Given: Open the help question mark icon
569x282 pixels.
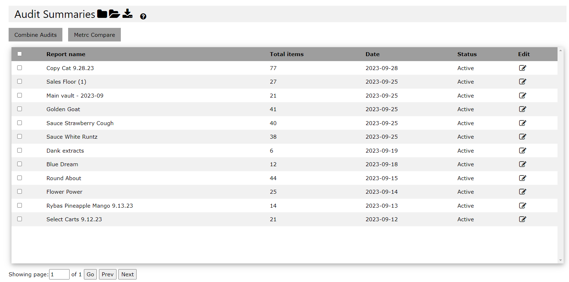Looking at the screenshot, I should point(143,16).
